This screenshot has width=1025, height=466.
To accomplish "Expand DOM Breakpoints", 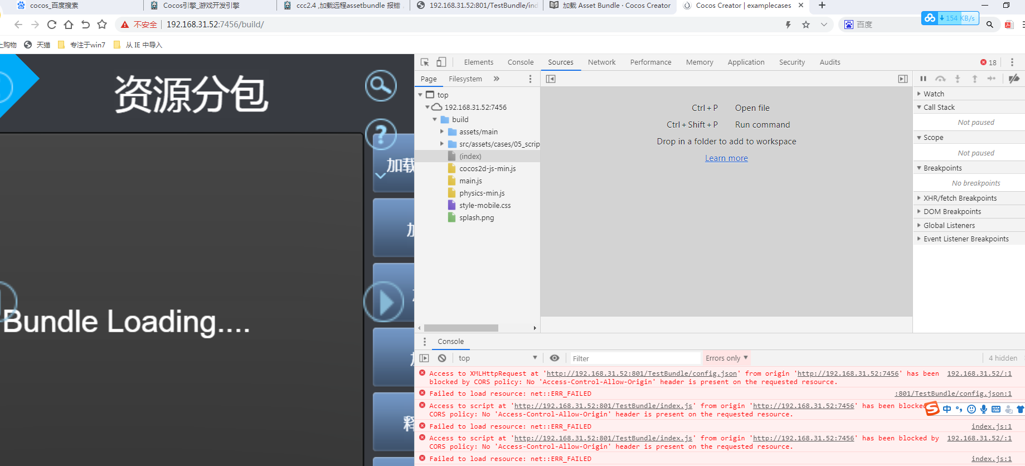I will (x=969, y=211).
